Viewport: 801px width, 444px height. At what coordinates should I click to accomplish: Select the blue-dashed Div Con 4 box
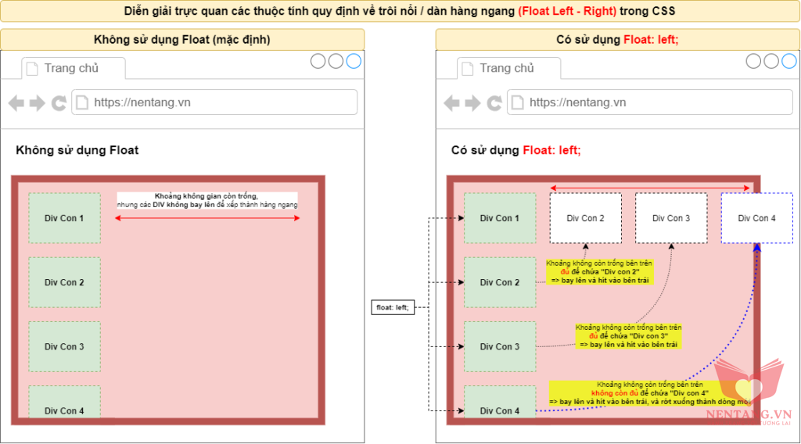756,218
